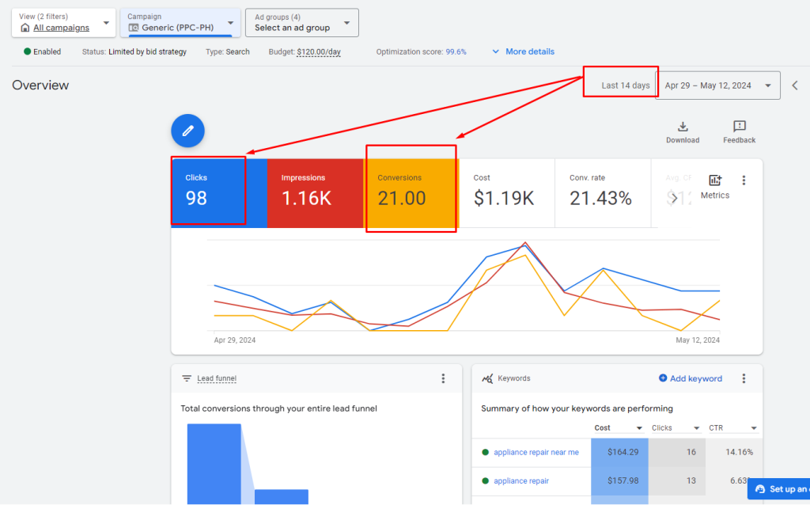Image resolution: width=810 pixels, height=505 pixels.
Task: Open Lead funnel card three-dot menu
Action: [x=443, y=378]
